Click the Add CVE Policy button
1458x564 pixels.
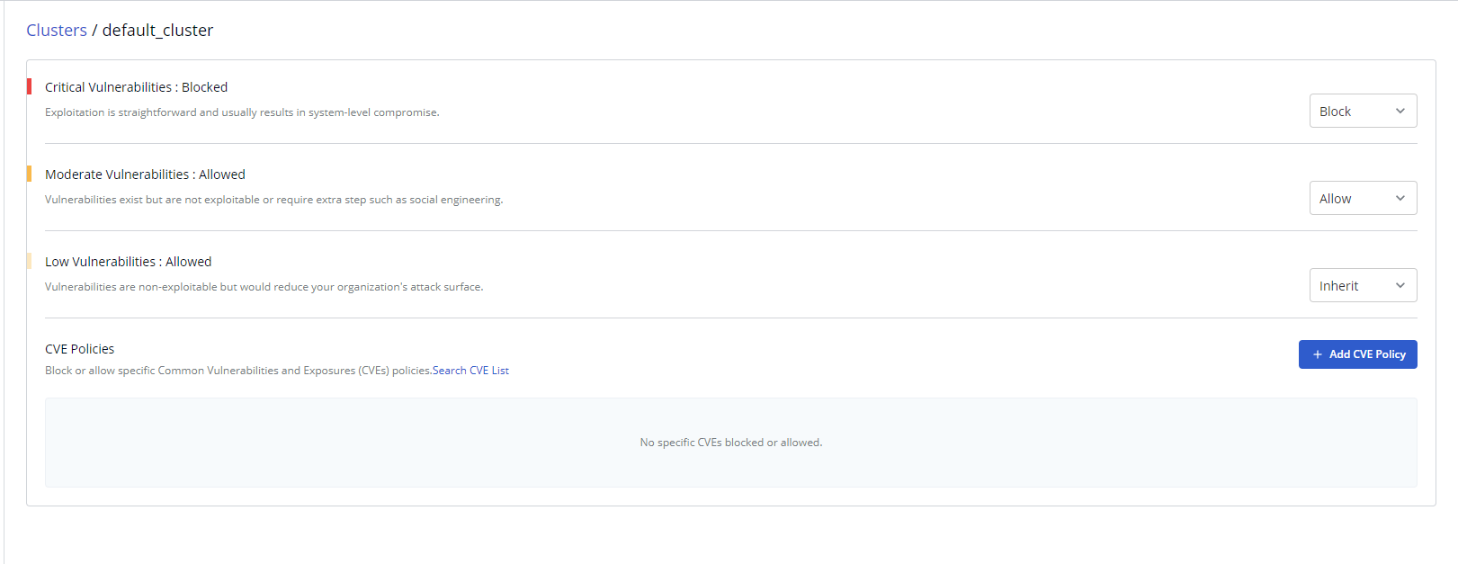(1357, 354)
